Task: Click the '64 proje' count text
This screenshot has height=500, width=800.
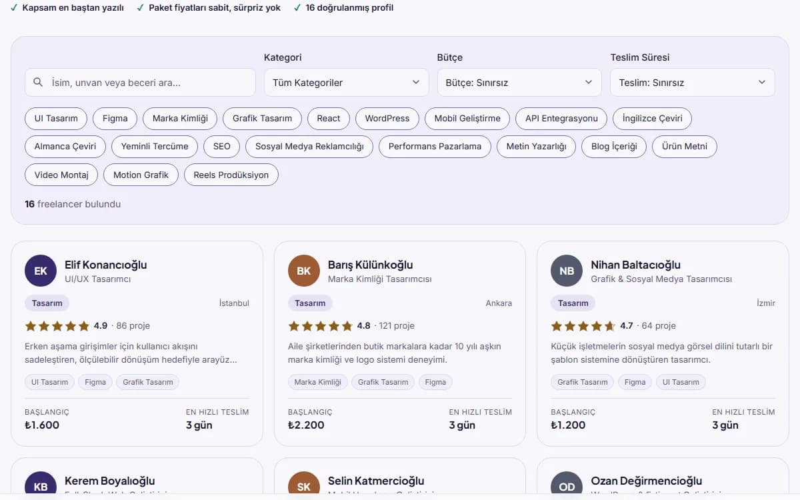Action: (659, 326)
